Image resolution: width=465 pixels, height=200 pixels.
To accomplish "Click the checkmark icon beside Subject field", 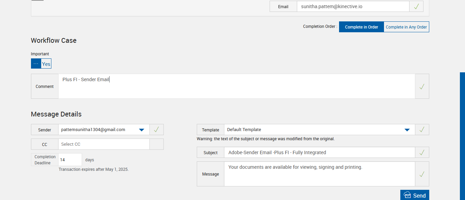I will point(422,152).
